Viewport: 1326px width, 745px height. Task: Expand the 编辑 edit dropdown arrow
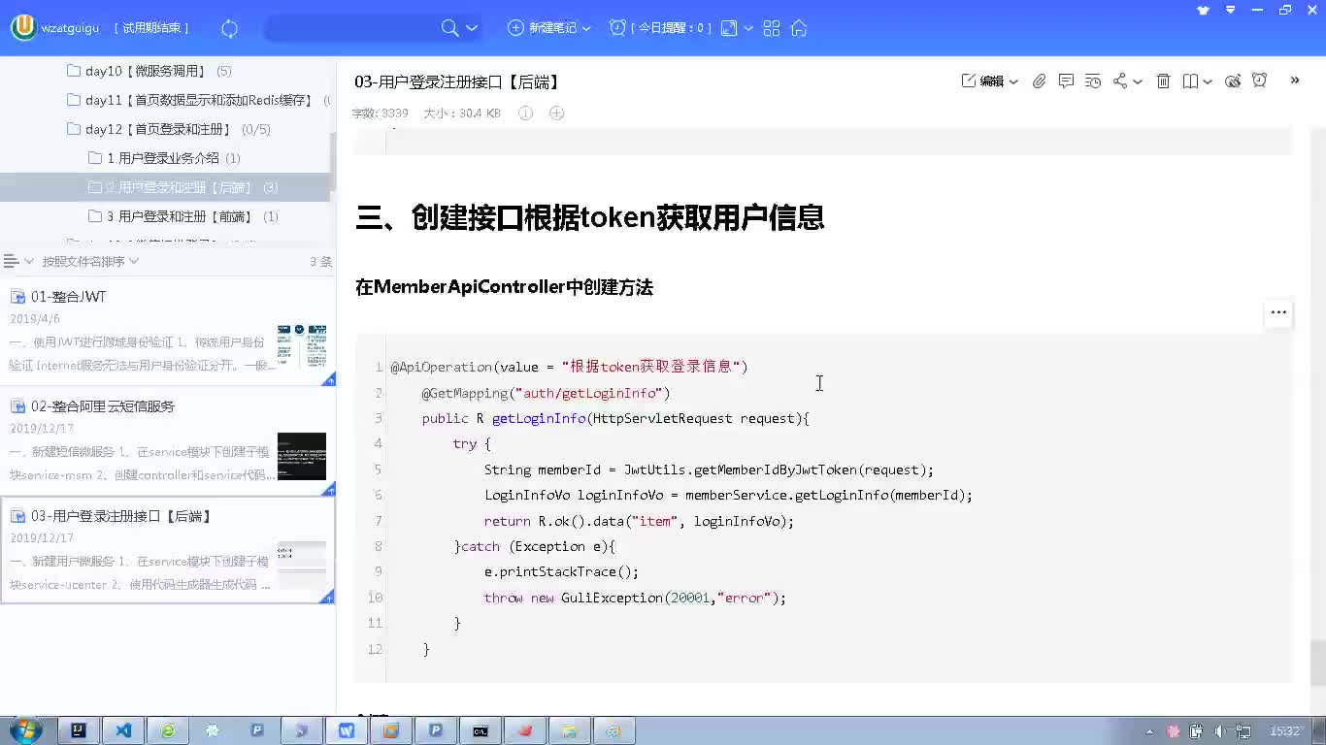1013,82
